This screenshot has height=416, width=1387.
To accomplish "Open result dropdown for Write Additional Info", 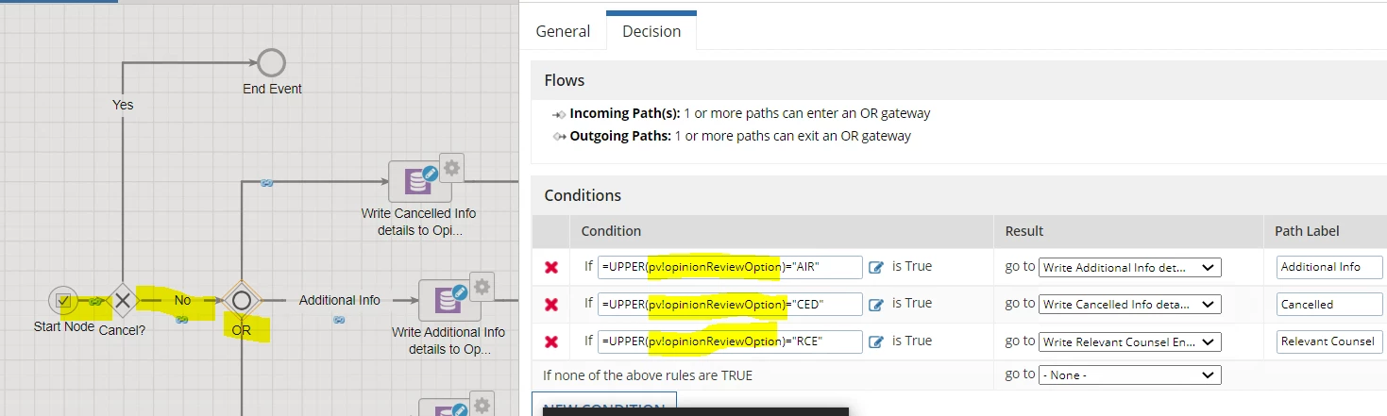I will tap(1129, 268).
